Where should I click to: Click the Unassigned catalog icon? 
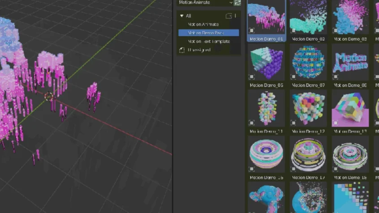(x=182, y=50)
